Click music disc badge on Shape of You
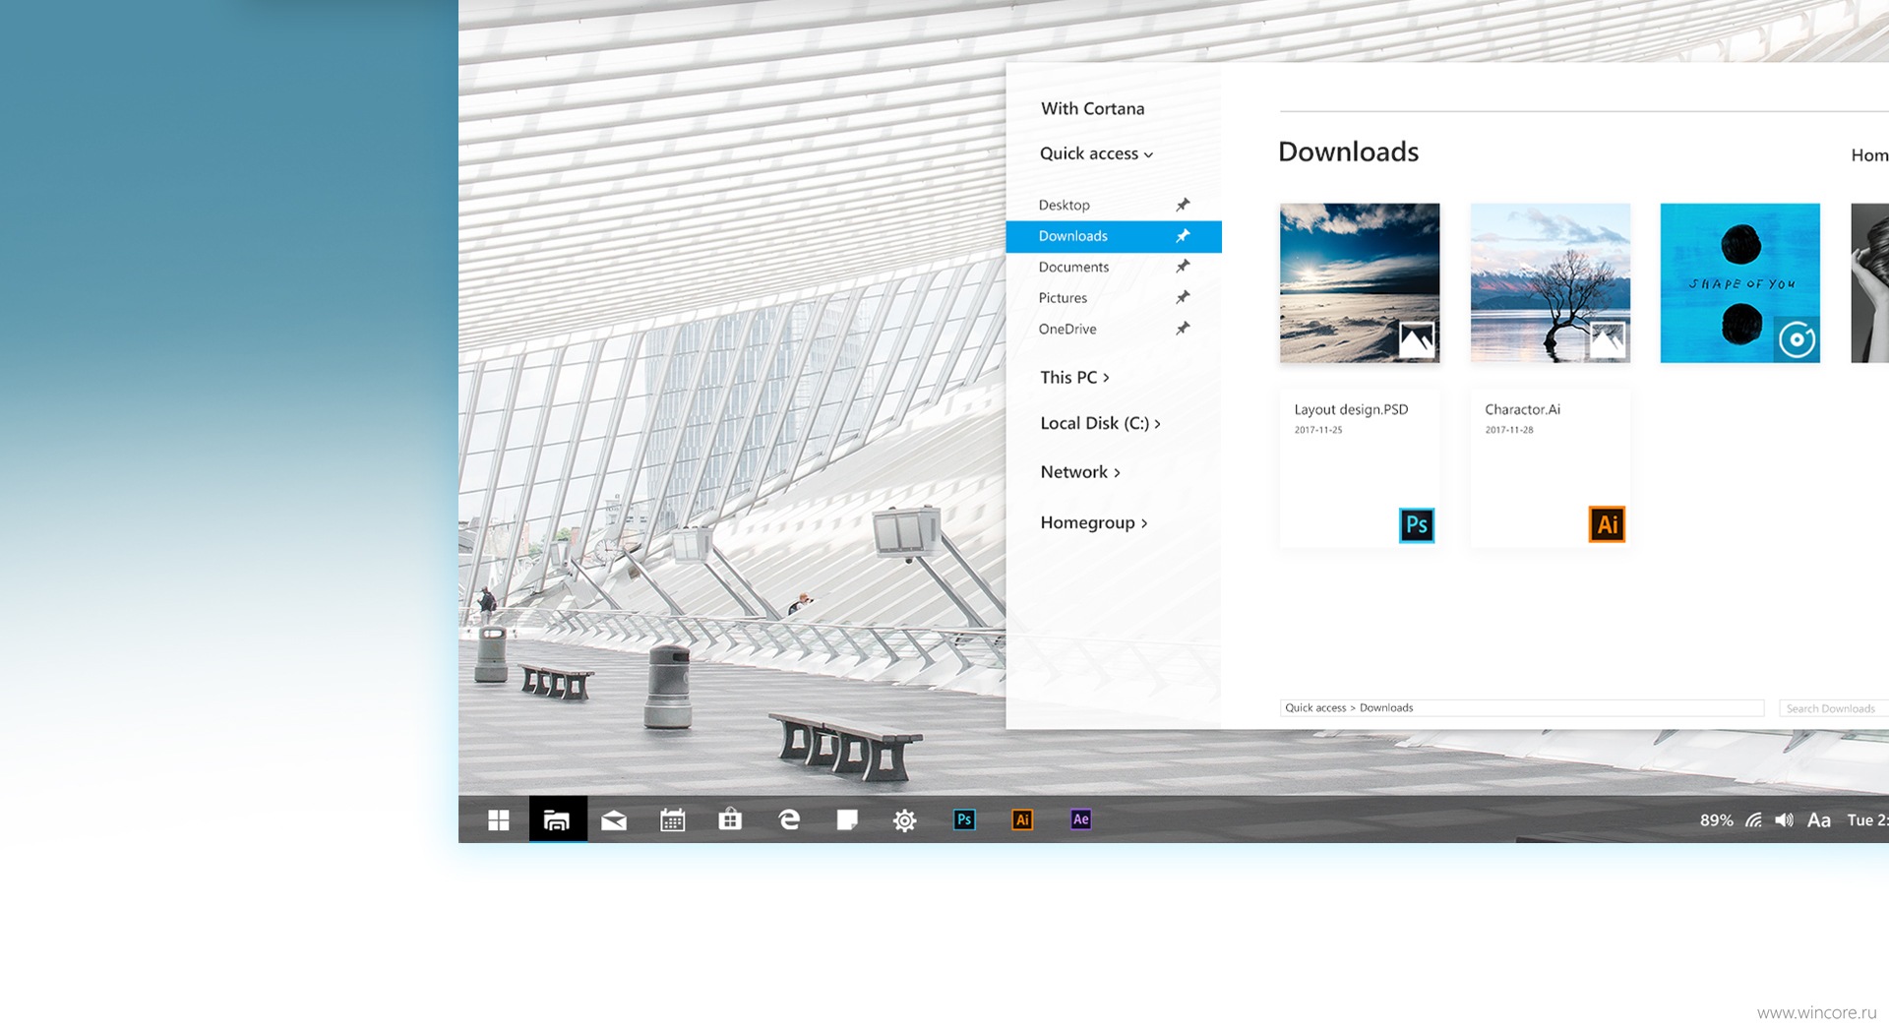The image size is (1889, 1032). [x=1797, y=339]
